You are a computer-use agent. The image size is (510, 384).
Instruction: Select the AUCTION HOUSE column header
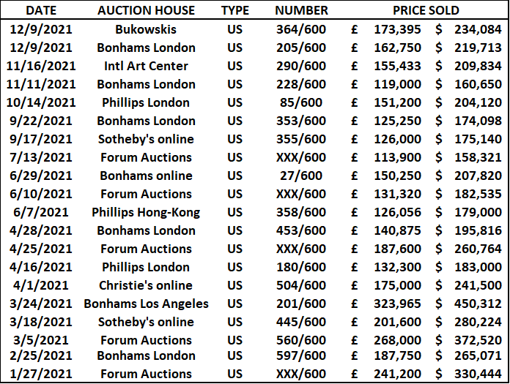147,10
